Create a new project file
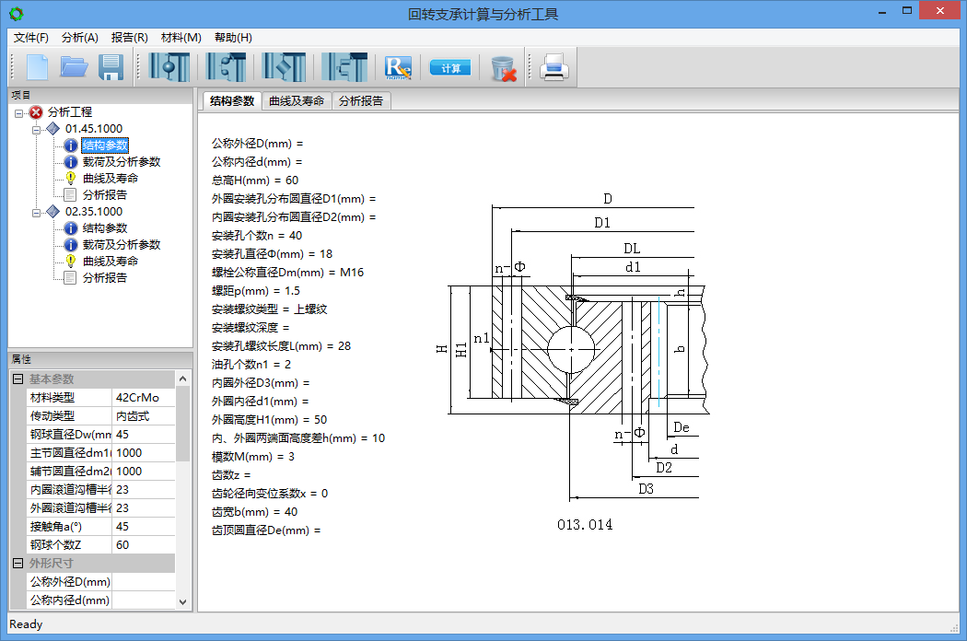967x641 pixels. point(37,67)
